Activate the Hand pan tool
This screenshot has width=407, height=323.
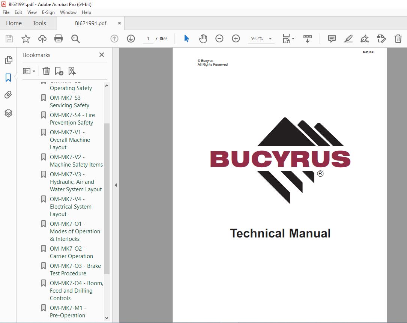(x=203, y=39)
